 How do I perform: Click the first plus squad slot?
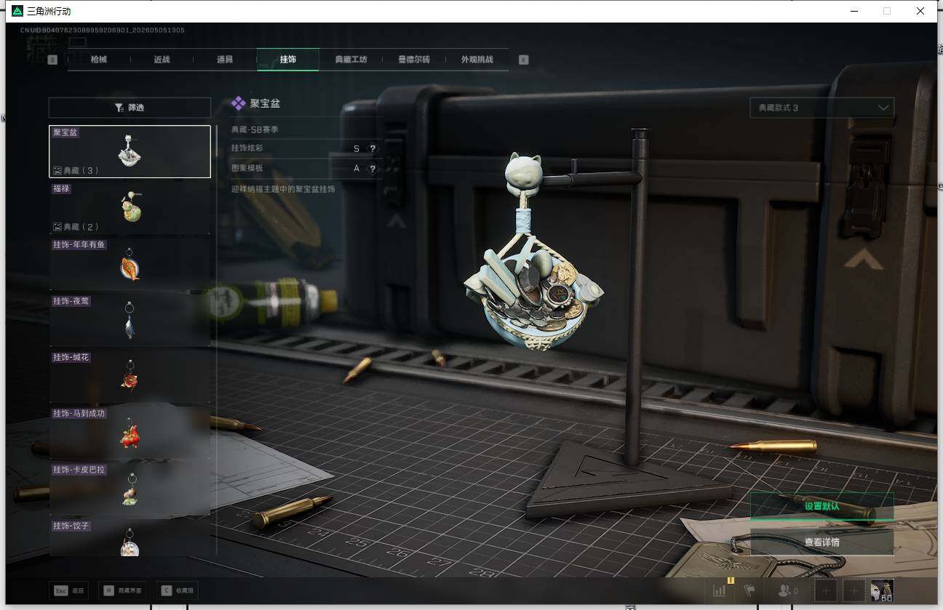click(x=826, y=591)
